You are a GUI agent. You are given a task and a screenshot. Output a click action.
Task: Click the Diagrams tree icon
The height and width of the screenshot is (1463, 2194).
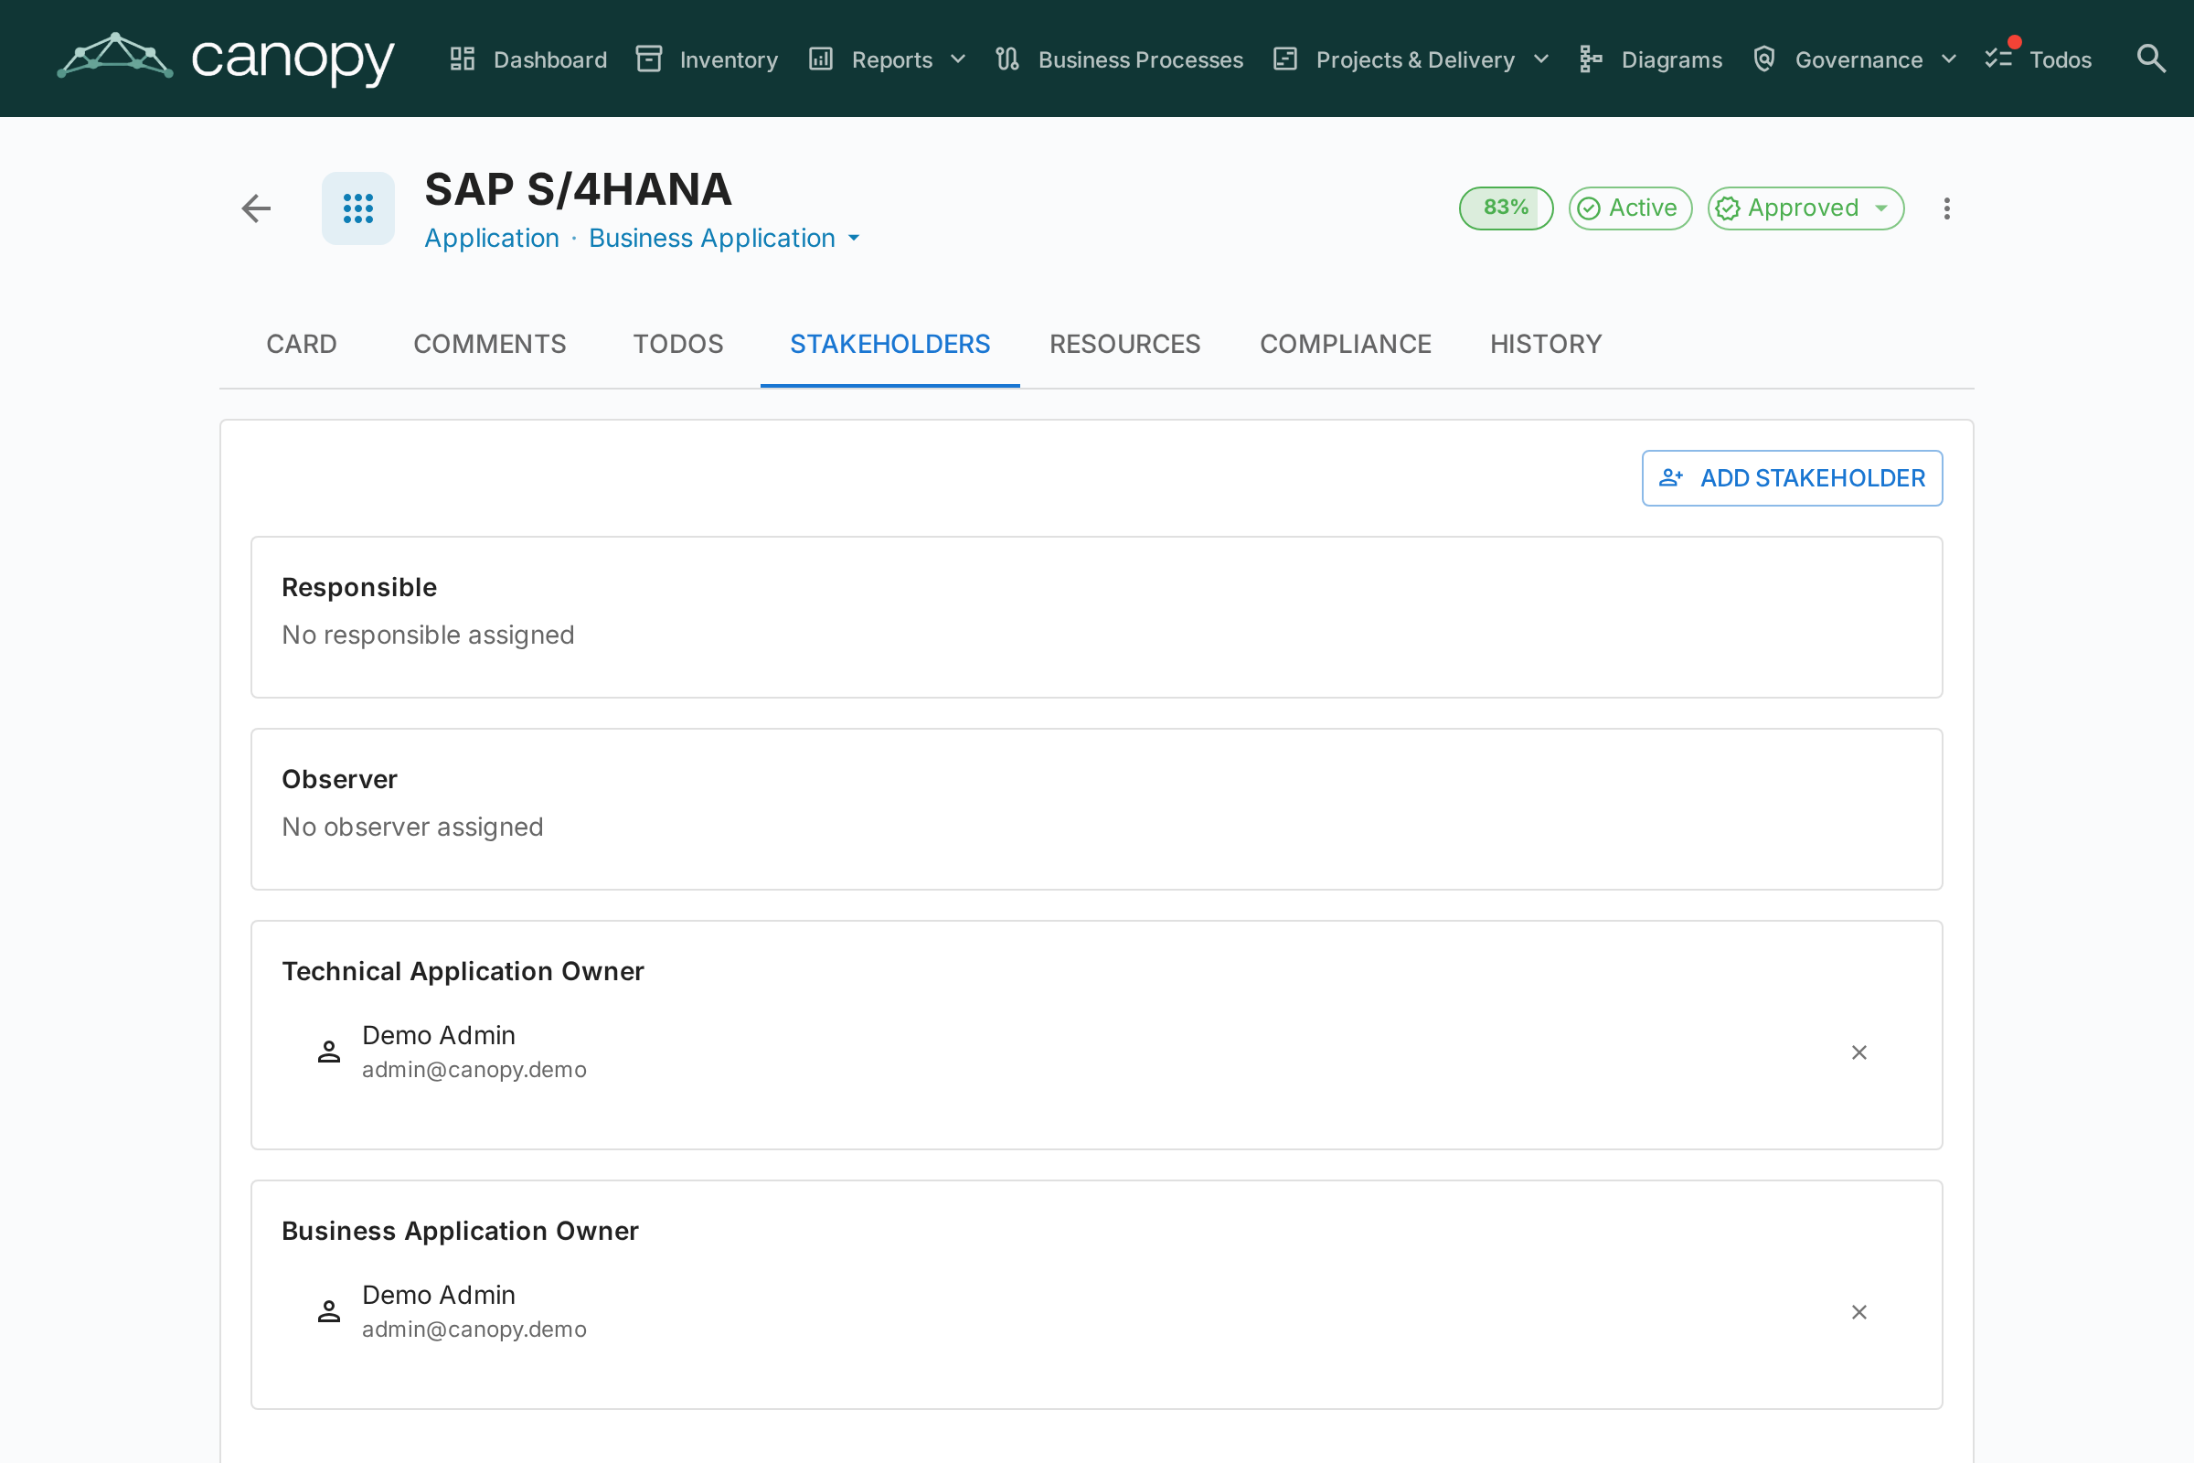point(1591,59)
